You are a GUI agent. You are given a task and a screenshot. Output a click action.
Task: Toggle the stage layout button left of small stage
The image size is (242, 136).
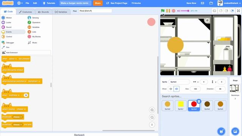214,11
